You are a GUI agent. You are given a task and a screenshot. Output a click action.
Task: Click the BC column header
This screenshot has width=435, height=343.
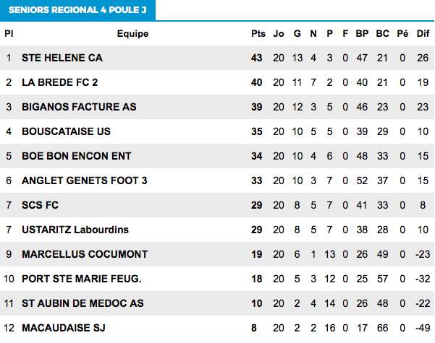(383, 34)
